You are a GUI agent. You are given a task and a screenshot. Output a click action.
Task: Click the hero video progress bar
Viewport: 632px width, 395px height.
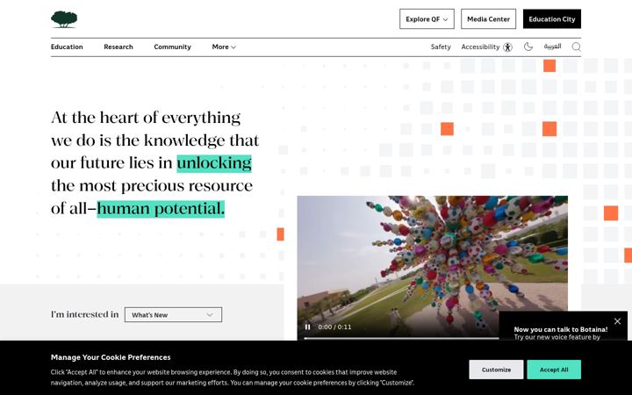[x=401, y=338]
